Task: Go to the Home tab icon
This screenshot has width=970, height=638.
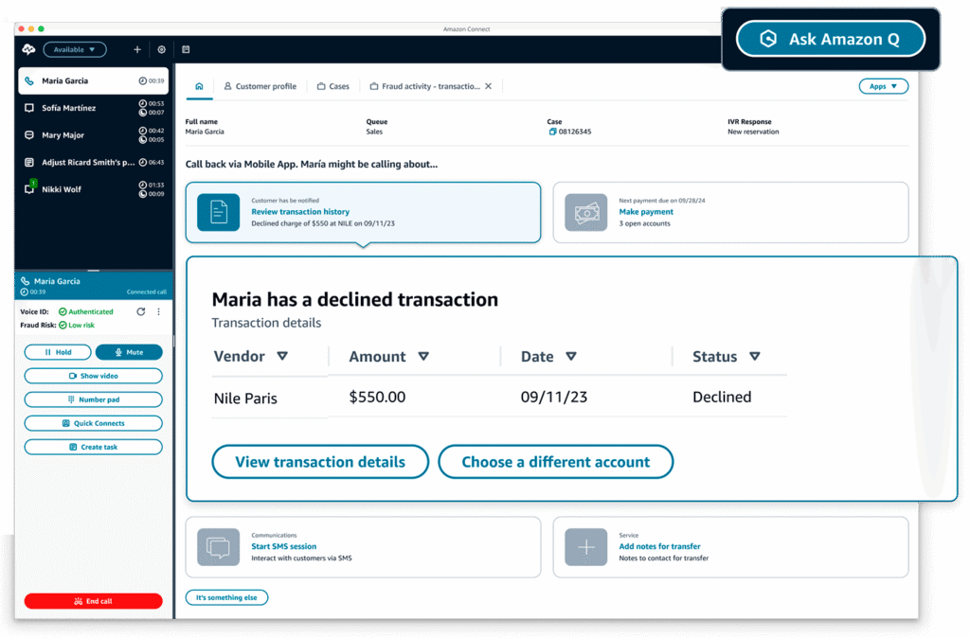Action: click(199, 86)
